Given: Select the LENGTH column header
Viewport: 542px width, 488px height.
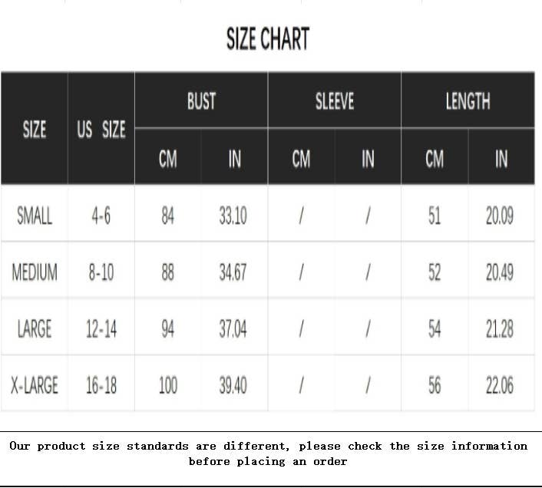Looking at the screenshot, I should coord(468,101).
